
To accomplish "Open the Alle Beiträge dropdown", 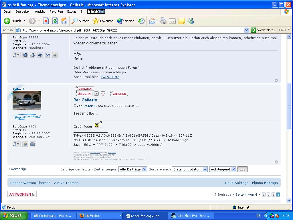I will [133, 169].
